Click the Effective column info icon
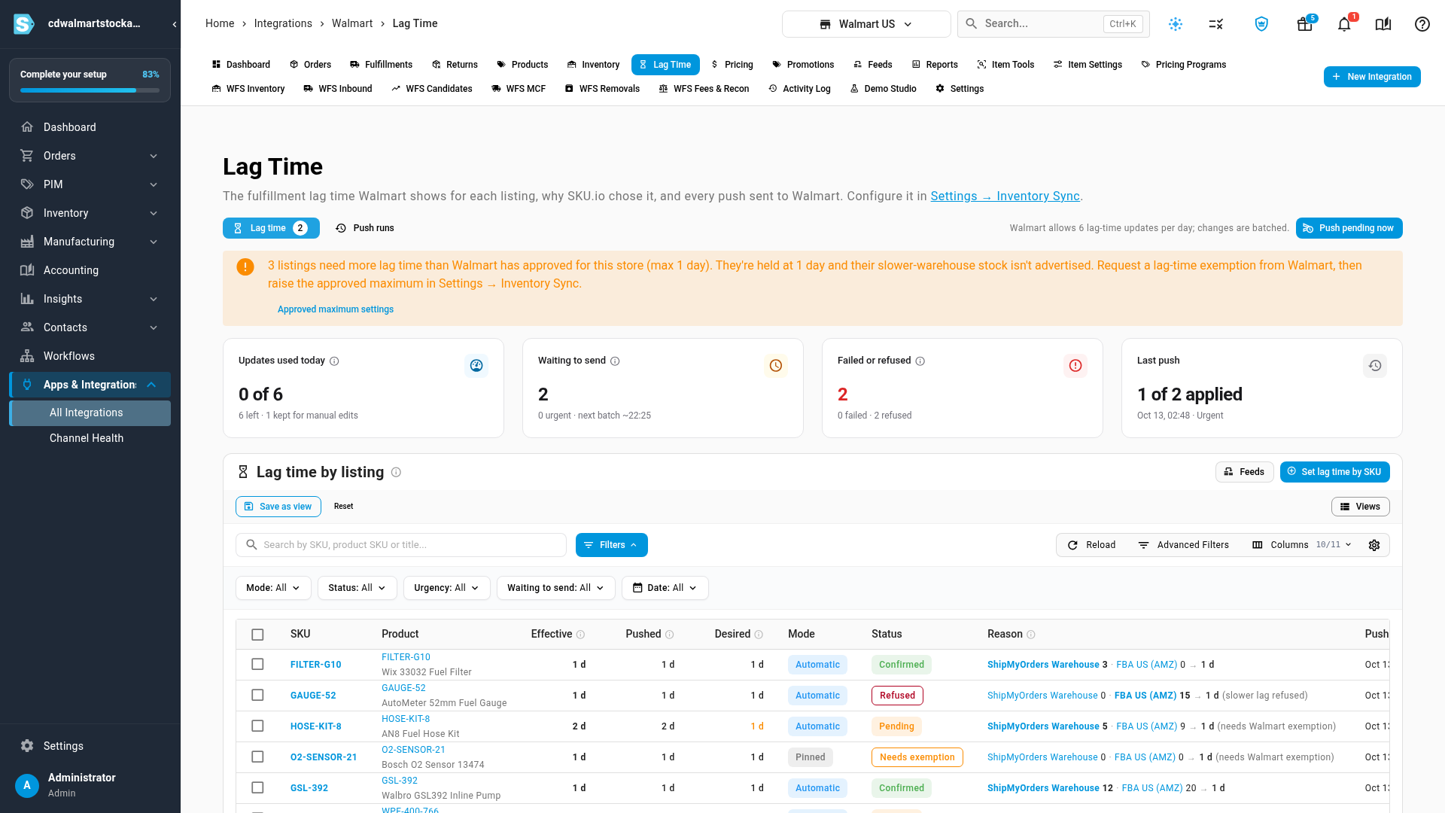This screenshot has height=813, width=1445. pos(580,635)
